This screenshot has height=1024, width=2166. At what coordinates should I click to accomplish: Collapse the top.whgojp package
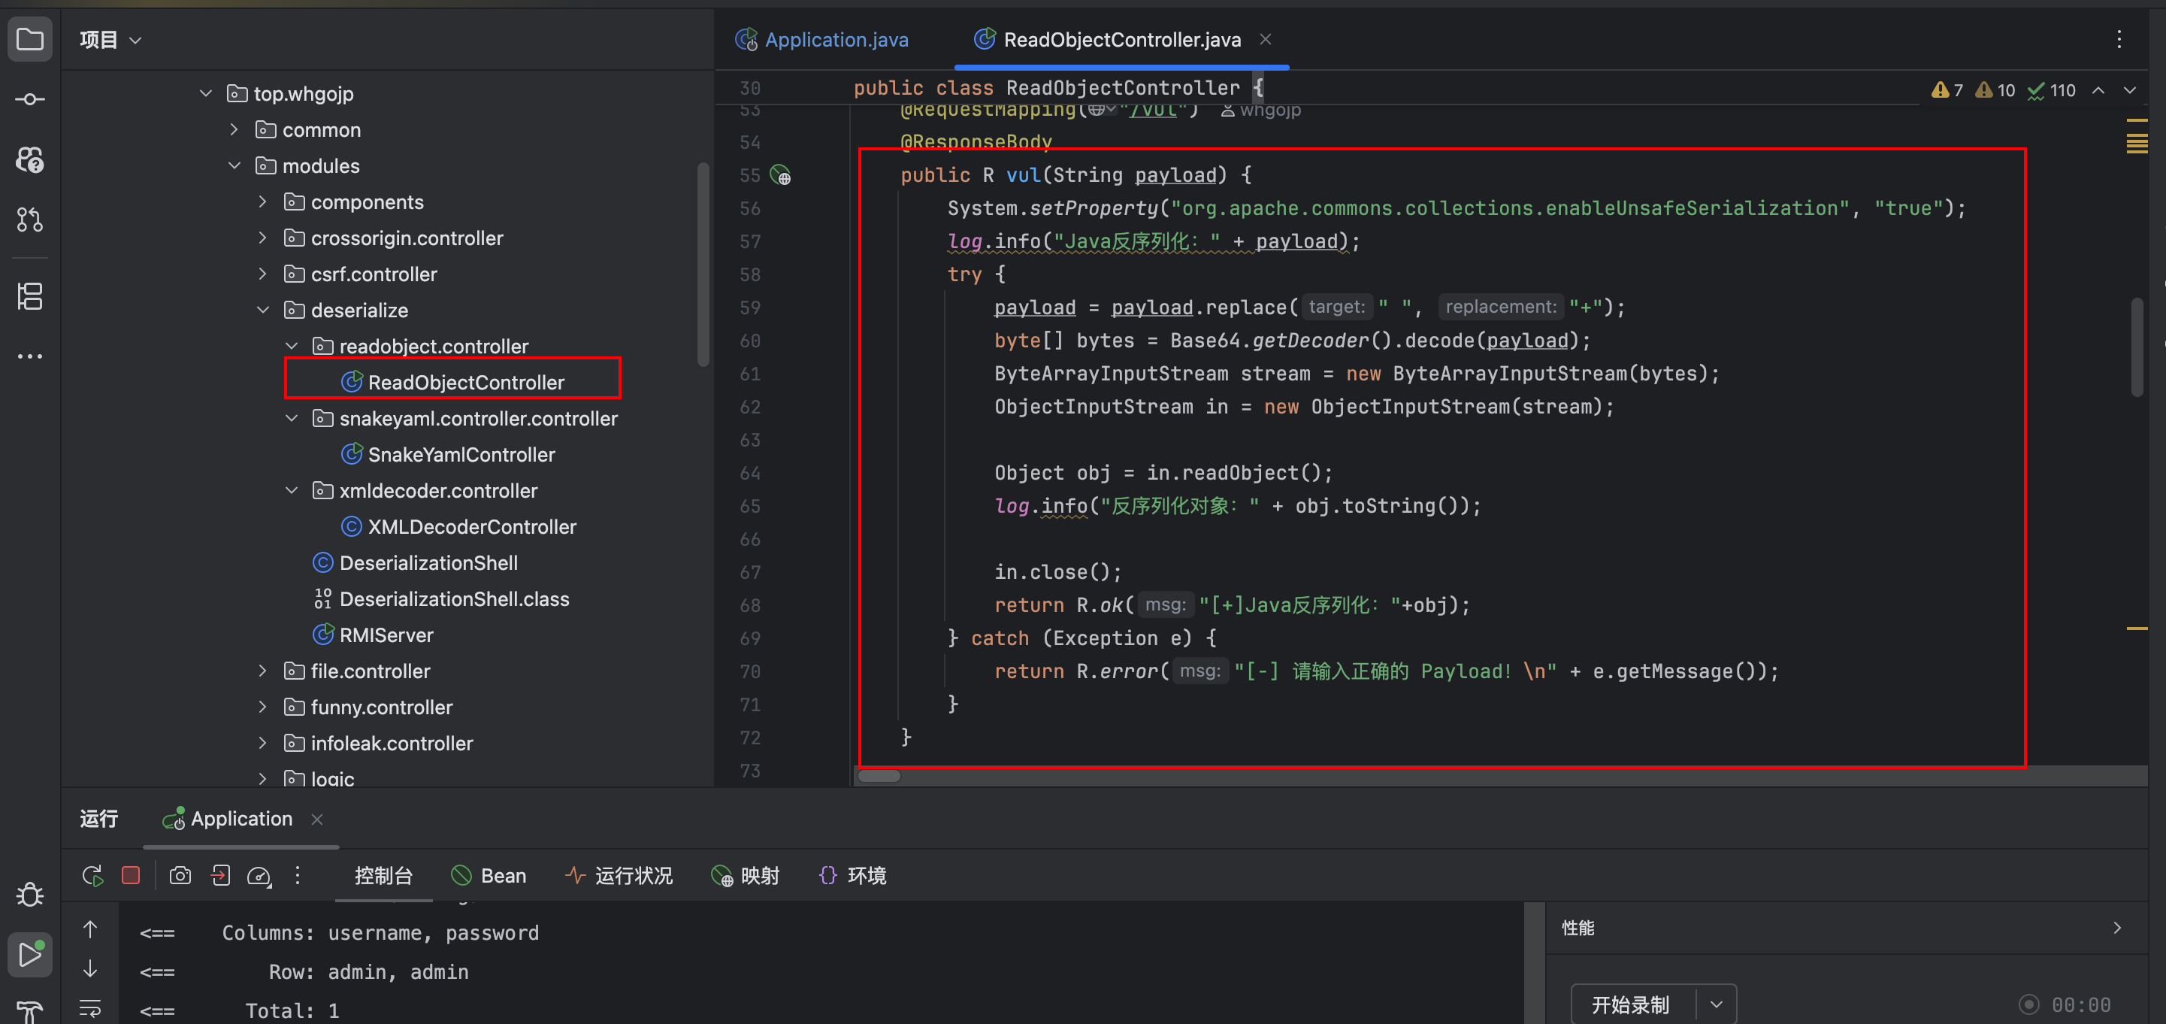click(x=206, y=93)
